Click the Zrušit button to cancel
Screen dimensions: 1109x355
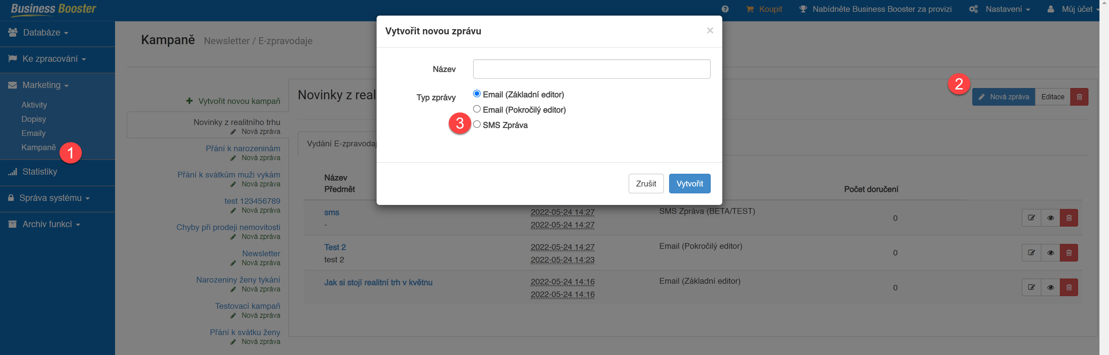(646, 184)
